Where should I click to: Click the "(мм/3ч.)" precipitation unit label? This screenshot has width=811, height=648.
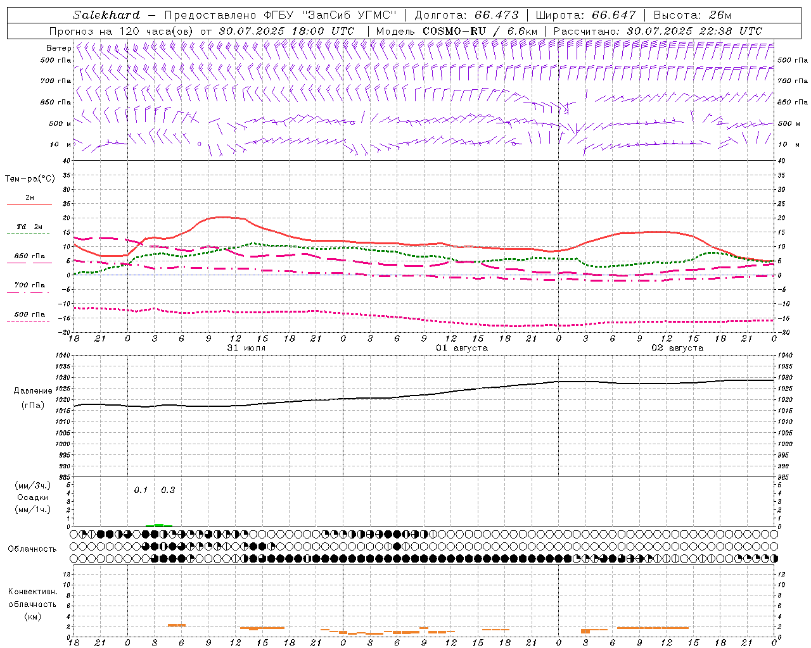33,485
